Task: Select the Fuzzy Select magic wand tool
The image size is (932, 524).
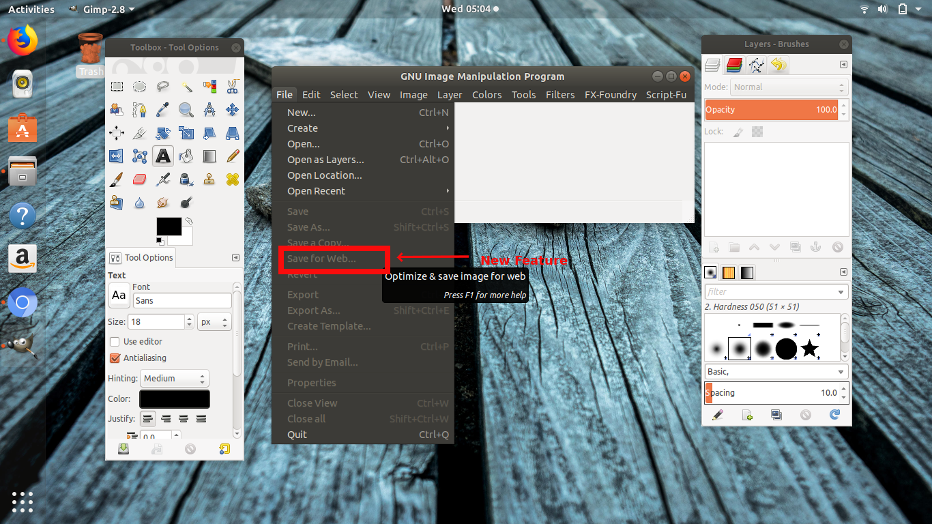Action: (x=186, y=87)
